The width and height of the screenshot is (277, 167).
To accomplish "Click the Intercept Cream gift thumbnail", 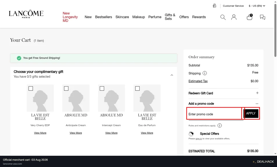I will tap(111, 98).
